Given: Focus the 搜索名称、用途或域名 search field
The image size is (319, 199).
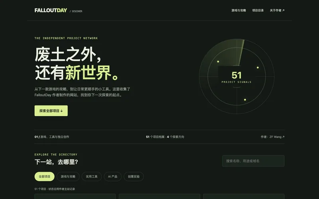Looking at the screenshot, I should pyautogui.click(x=253, y=161).
